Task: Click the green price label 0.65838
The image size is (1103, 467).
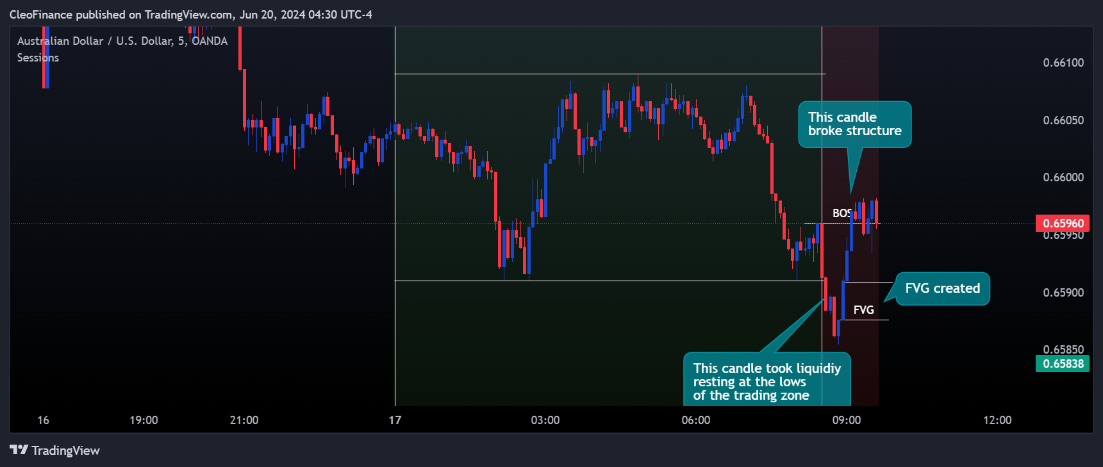Action: tap(1063, 364)
